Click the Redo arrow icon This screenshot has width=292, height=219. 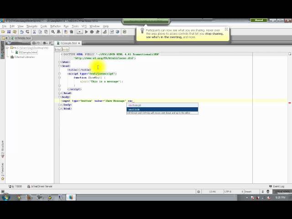pyautogui.click(x=27, y=32)
